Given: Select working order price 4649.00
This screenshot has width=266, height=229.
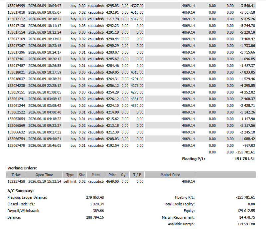Looking at the screenshot, I should tap(112, 182).
